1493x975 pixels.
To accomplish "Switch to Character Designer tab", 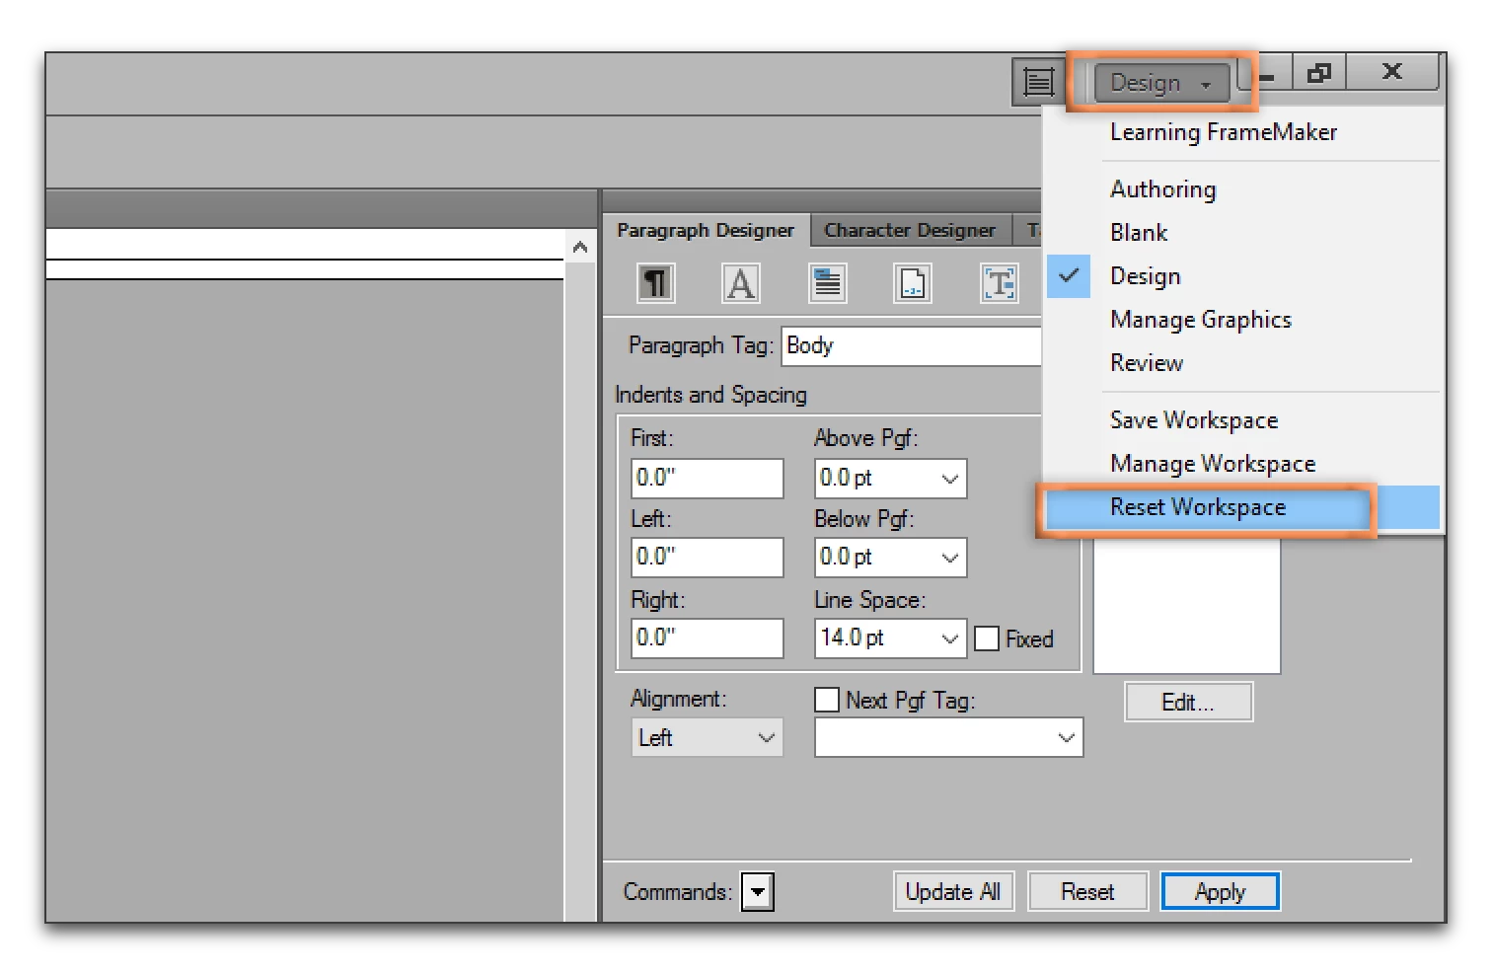I will [x=910, y=230].
